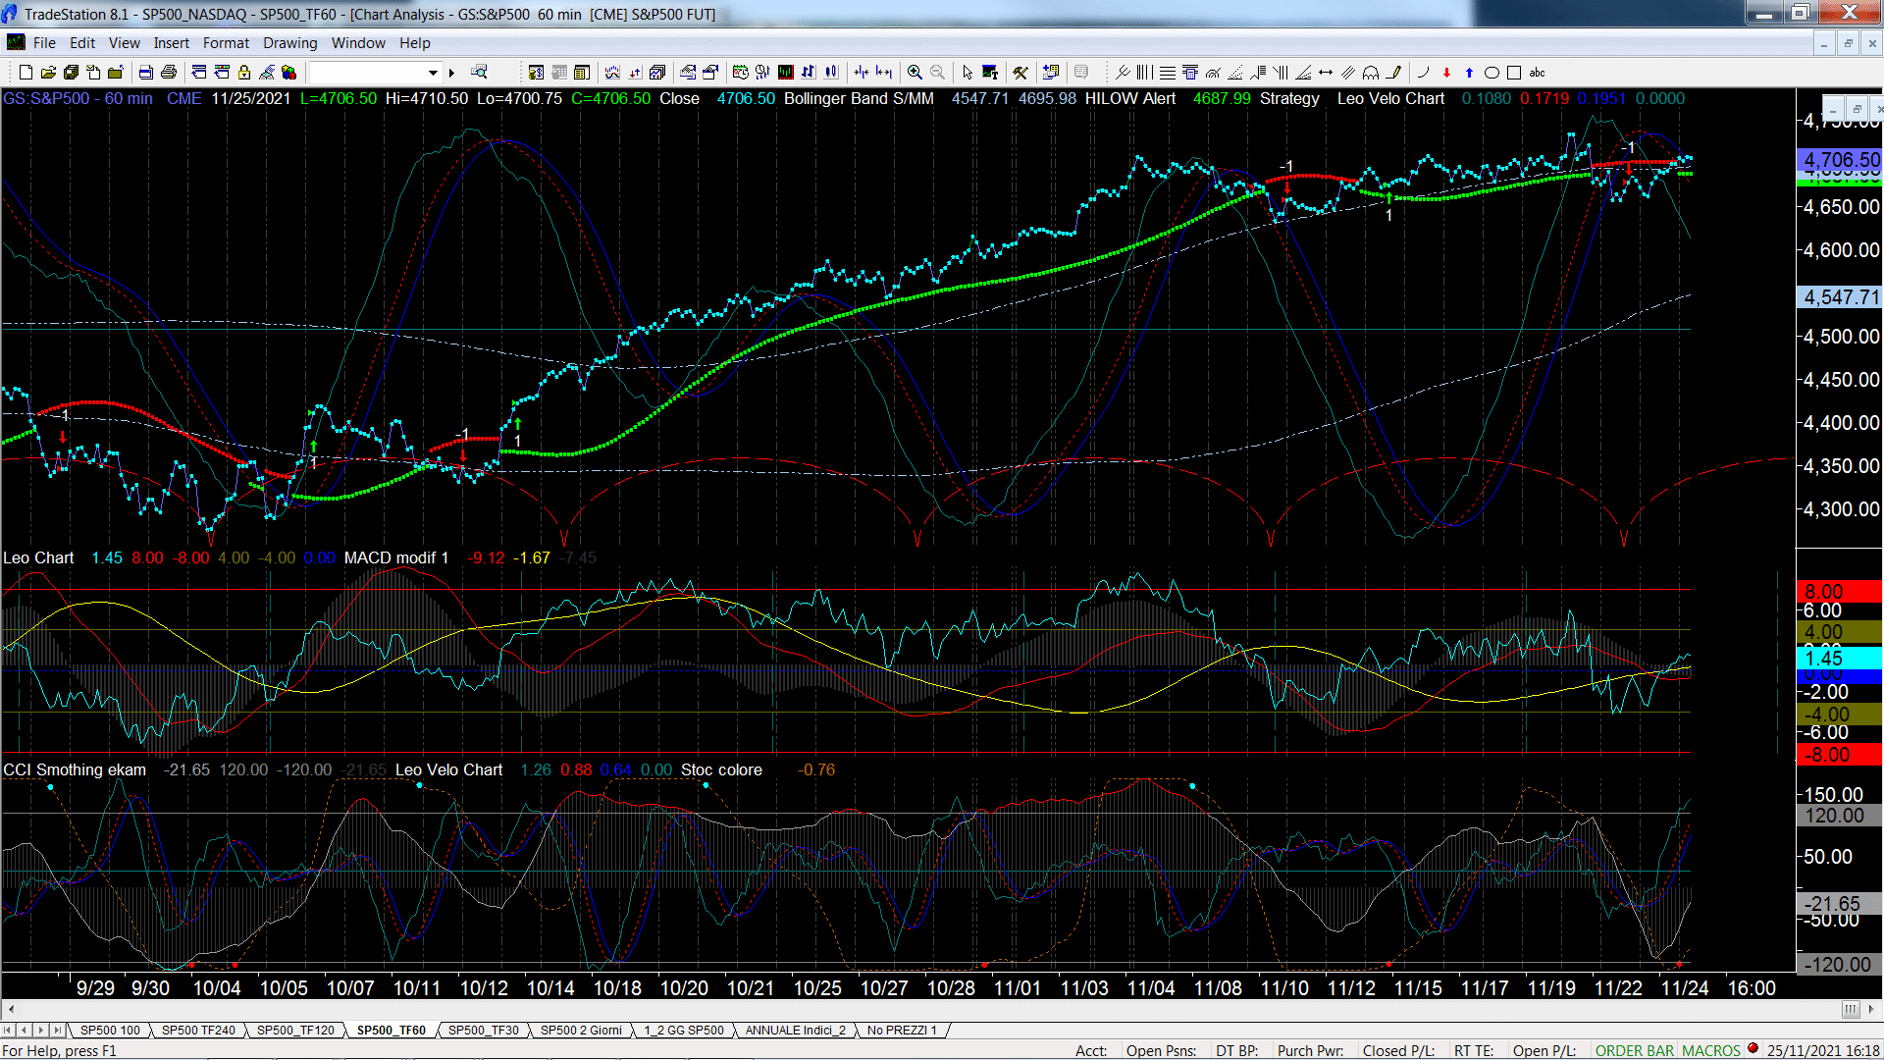Open the Drawing menu

coord(290,43)
